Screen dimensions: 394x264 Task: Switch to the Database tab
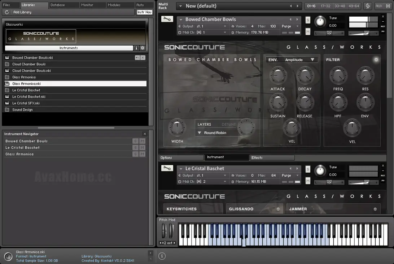[x=64, y=5]
